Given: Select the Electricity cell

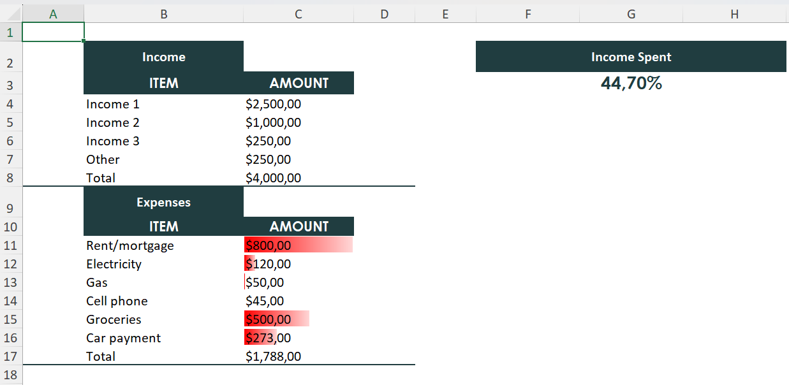Looking at the screenshot, I should 163,264.
